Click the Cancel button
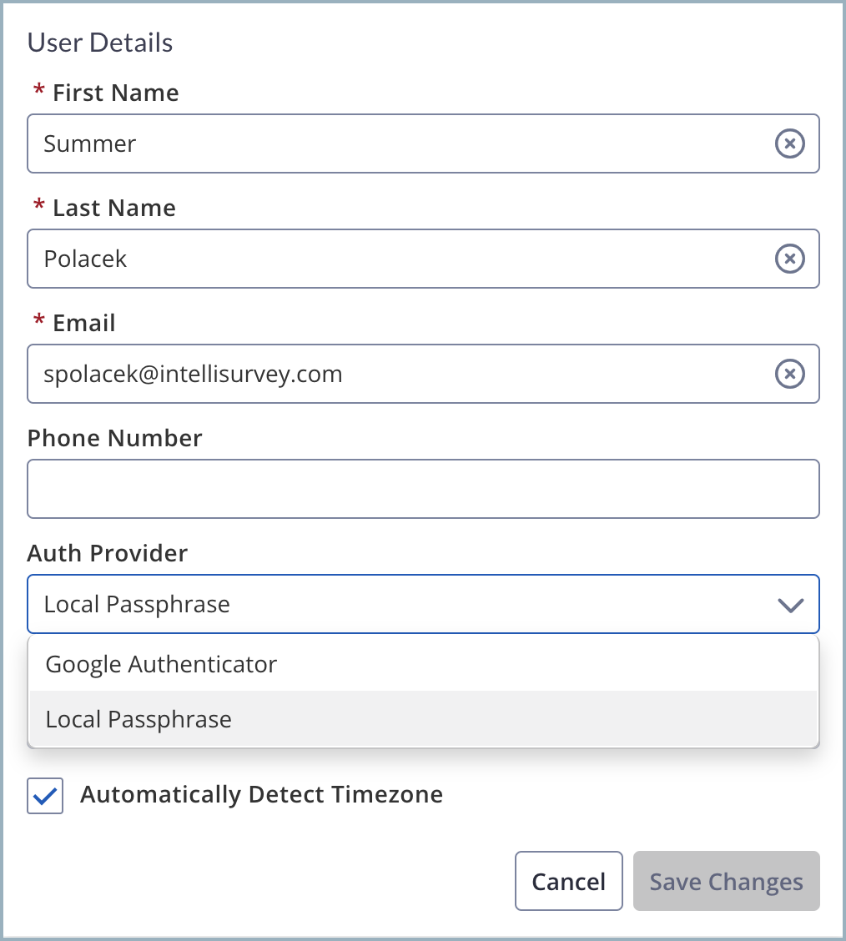 [569, 881]
